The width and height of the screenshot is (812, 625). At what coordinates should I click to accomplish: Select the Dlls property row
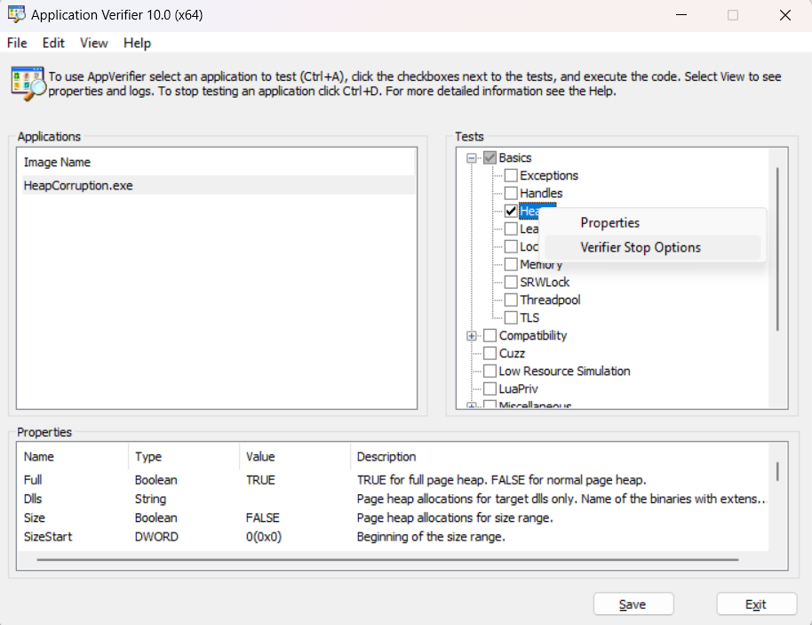pos(394,499)
